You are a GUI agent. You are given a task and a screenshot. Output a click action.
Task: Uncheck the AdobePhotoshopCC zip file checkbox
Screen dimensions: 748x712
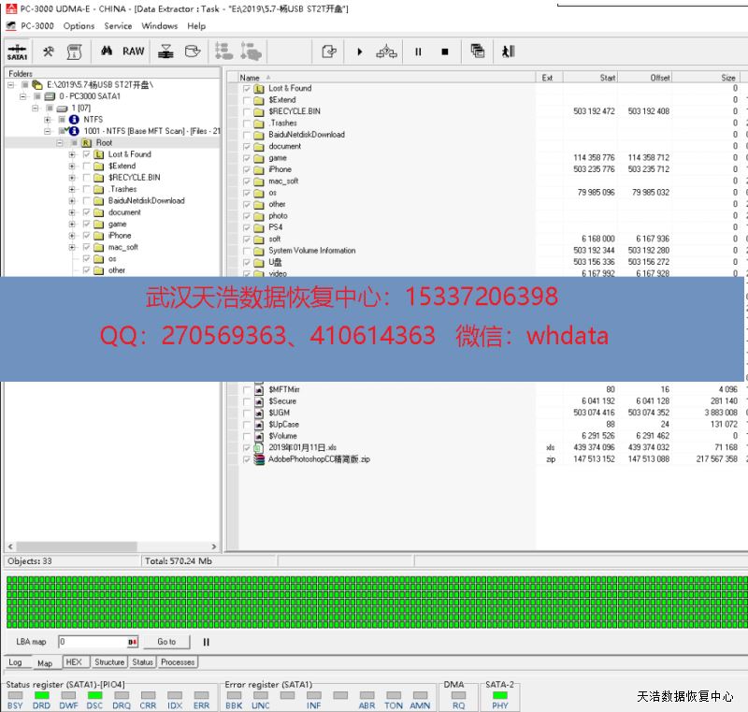coord(247,459)
